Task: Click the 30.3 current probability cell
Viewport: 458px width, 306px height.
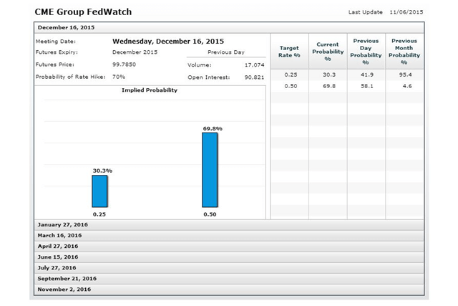Action: [x=329, y=75]
